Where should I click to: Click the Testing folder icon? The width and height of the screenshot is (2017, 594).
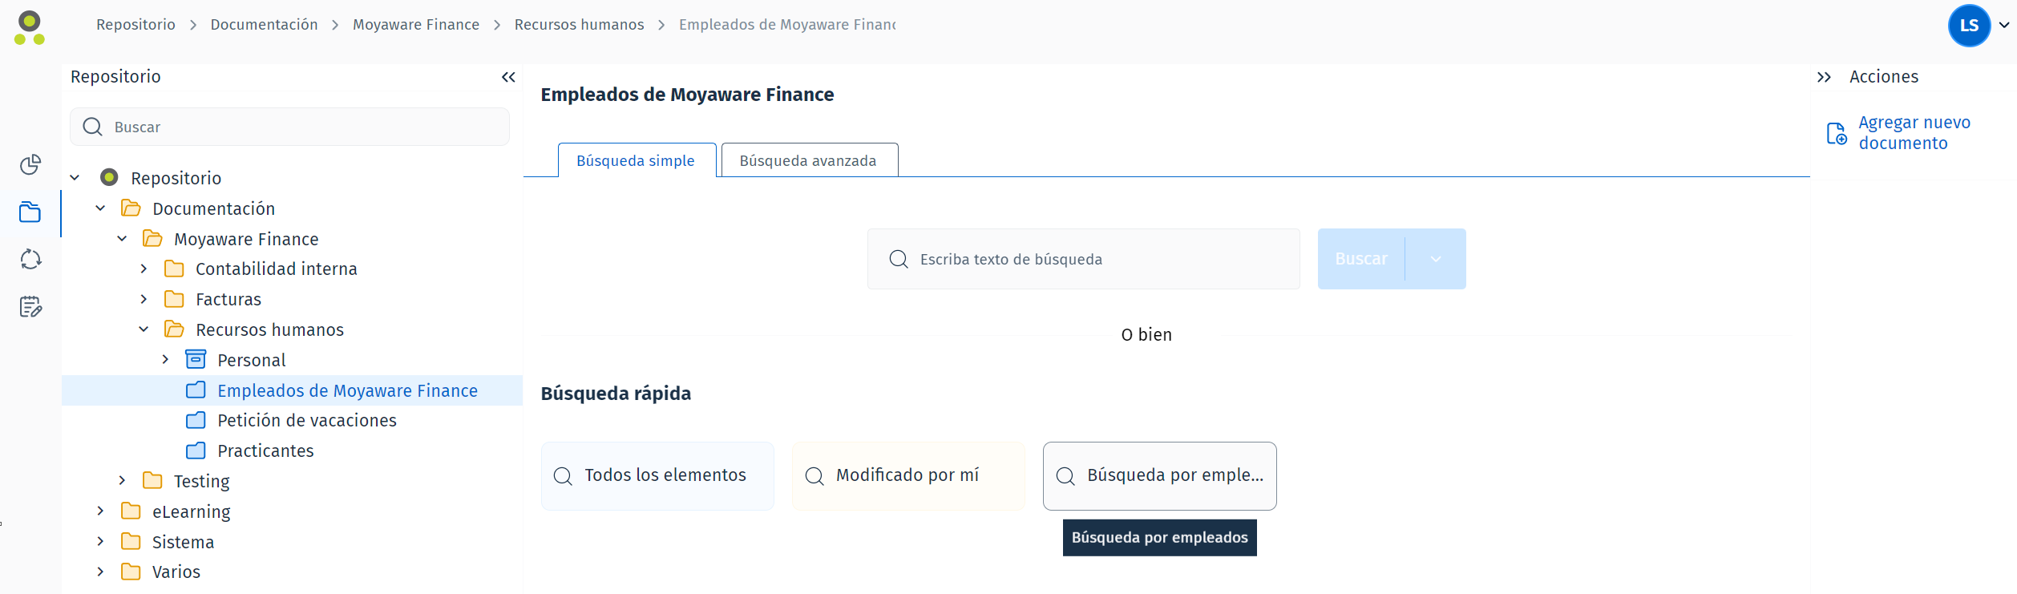tap(152, 481)
